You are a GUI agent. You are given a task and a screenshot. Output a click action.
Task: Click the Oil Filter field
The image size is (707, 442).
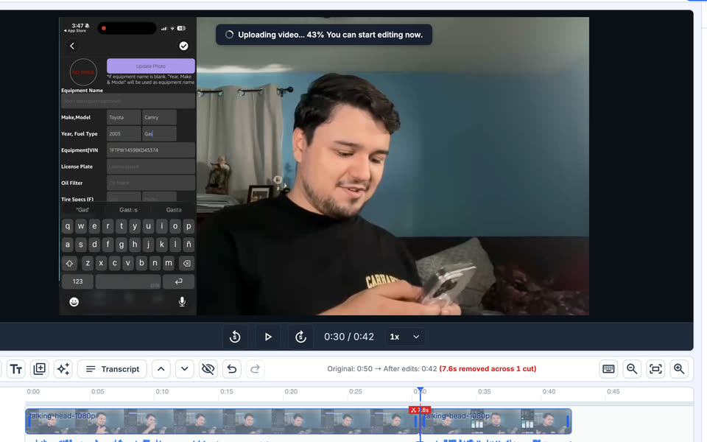tap(150, 183)
